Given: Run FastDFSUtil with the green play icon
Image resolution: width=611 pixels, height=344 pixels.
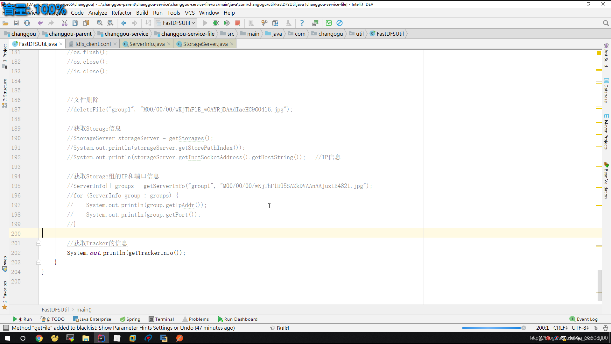Looking at the screenshot, I should [x=205, y=23].
